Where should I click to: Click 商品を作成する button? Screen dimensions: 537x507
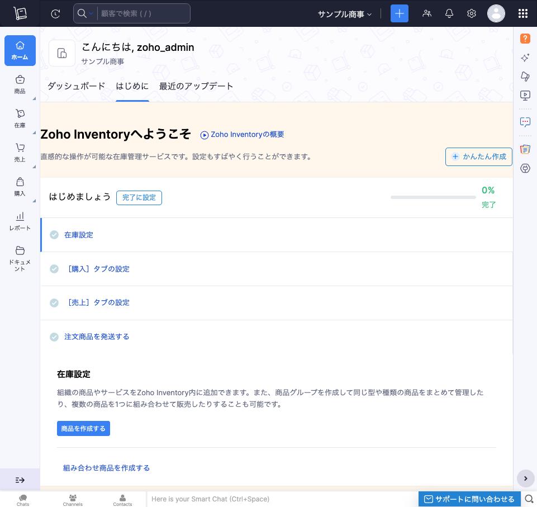tap(83, 429)
